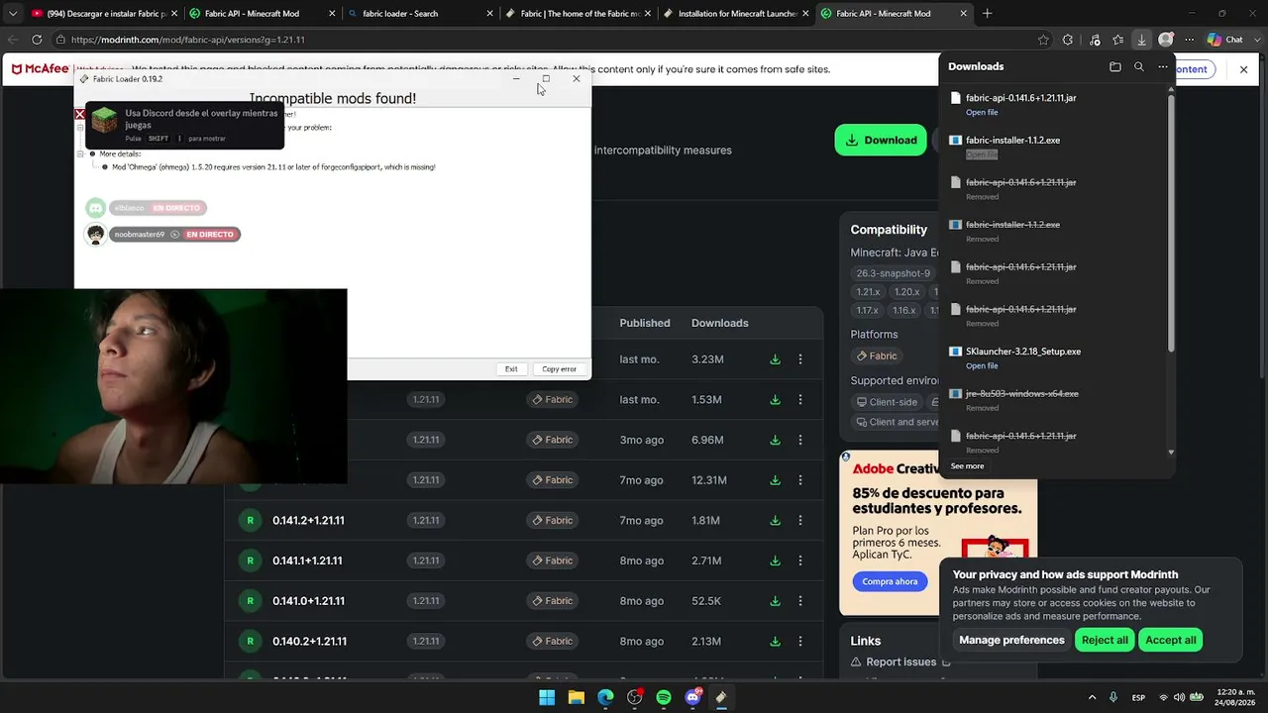Image resolution: width=1268 pixels, height=713 pixels.
Task: Switch to the Installation for Minecraft Launcher tab
Action: coord(735,14)
